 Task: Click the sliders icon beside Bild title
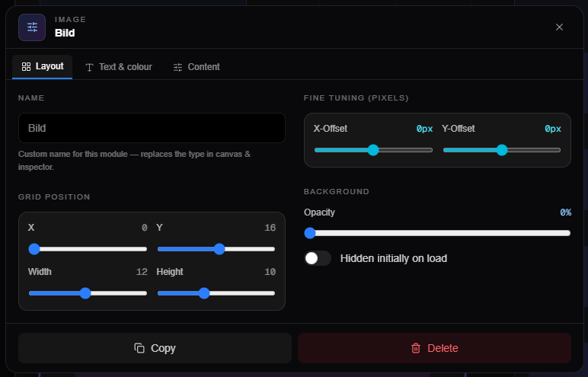pyautogui.click(x=32, y=27)
